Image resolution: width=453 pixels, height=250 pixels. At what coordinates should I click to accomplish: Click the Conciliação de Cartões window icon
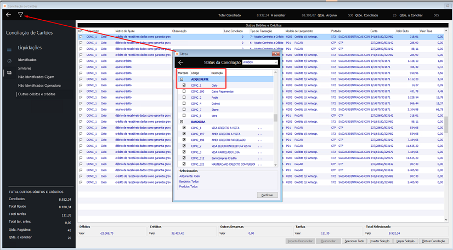tap(4, 6)
